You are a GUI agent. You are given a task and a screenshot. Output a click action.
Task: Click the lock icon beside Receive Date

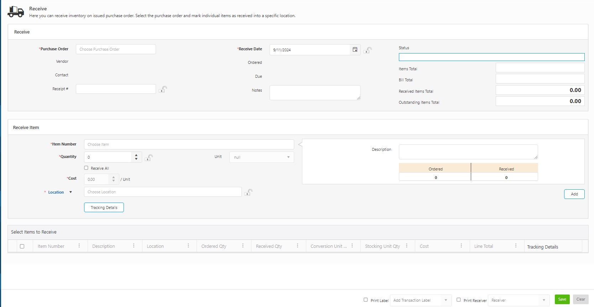368,50
